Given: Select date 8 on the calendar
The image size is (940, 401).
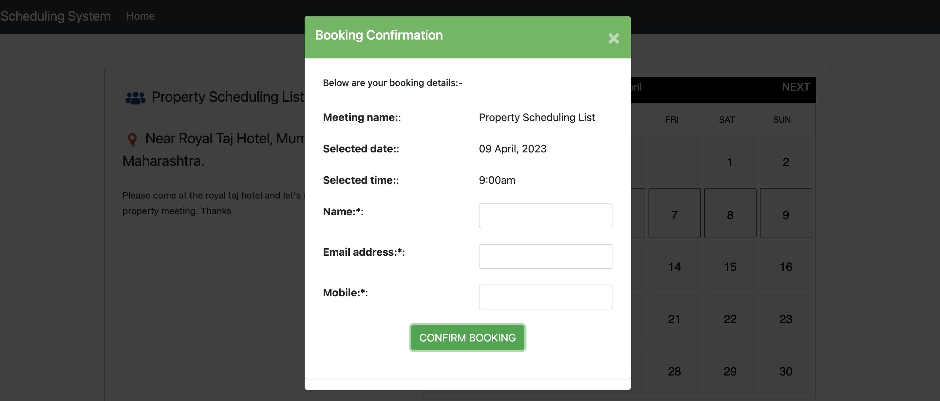Looking at the screenshot, I should click(x=730, y=215).
